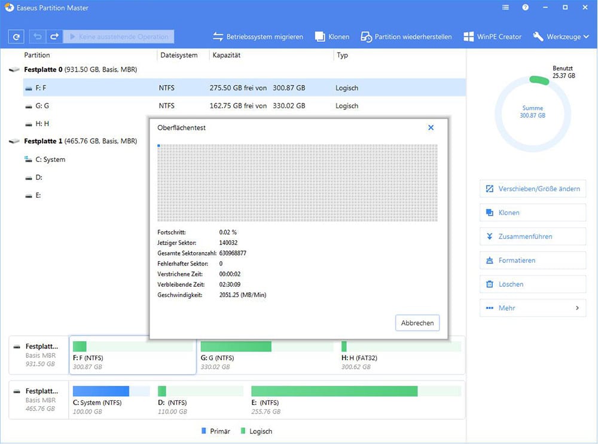Click the Typ column header
Image resolution: width=598 pixels, height=444 pixels.
[x=342, y=55]
